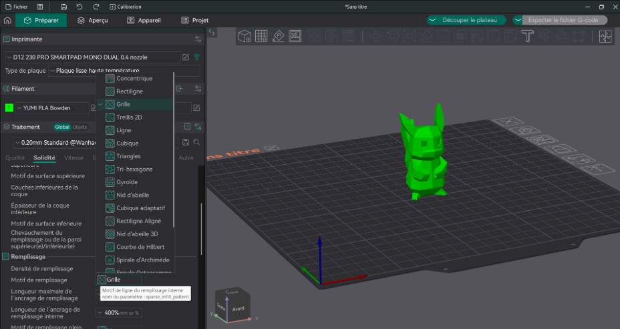
Task: Click the green filament color swatch 1
Action: click(x=9, y=108)
